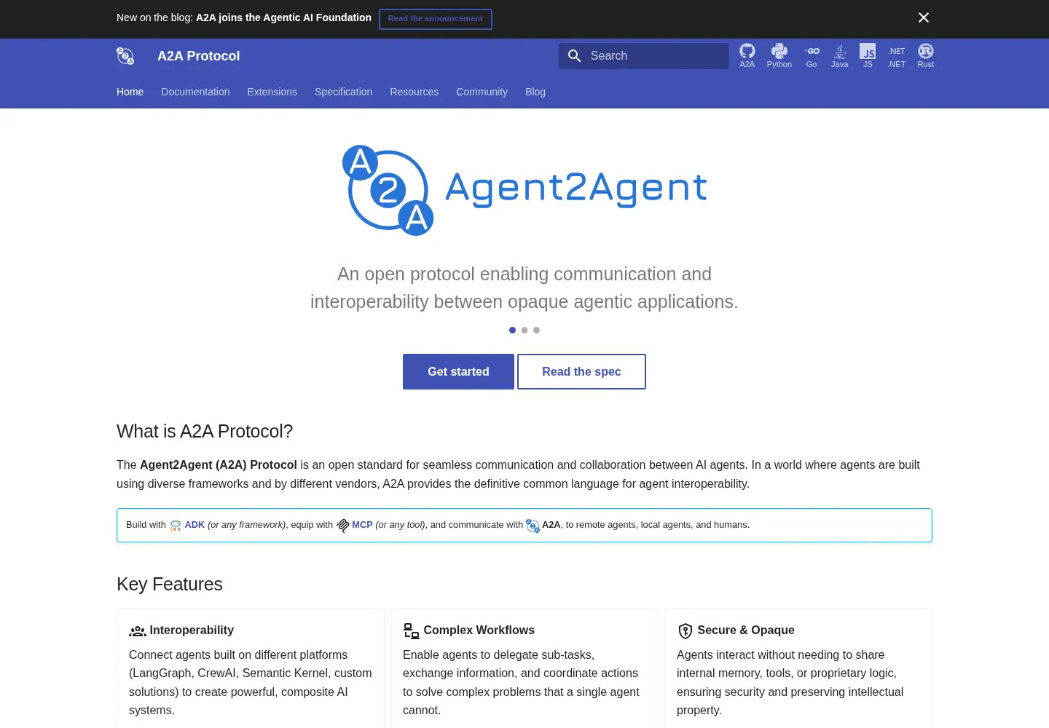This screenshot has height=728, width=1049.
Task: Open the Extensions tab
Action: point(272,92)
